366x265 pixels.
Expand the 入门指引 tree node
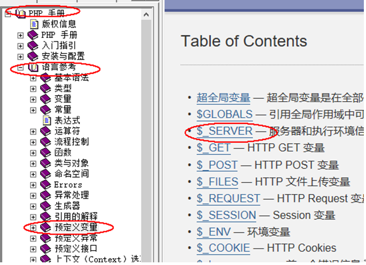20,46
